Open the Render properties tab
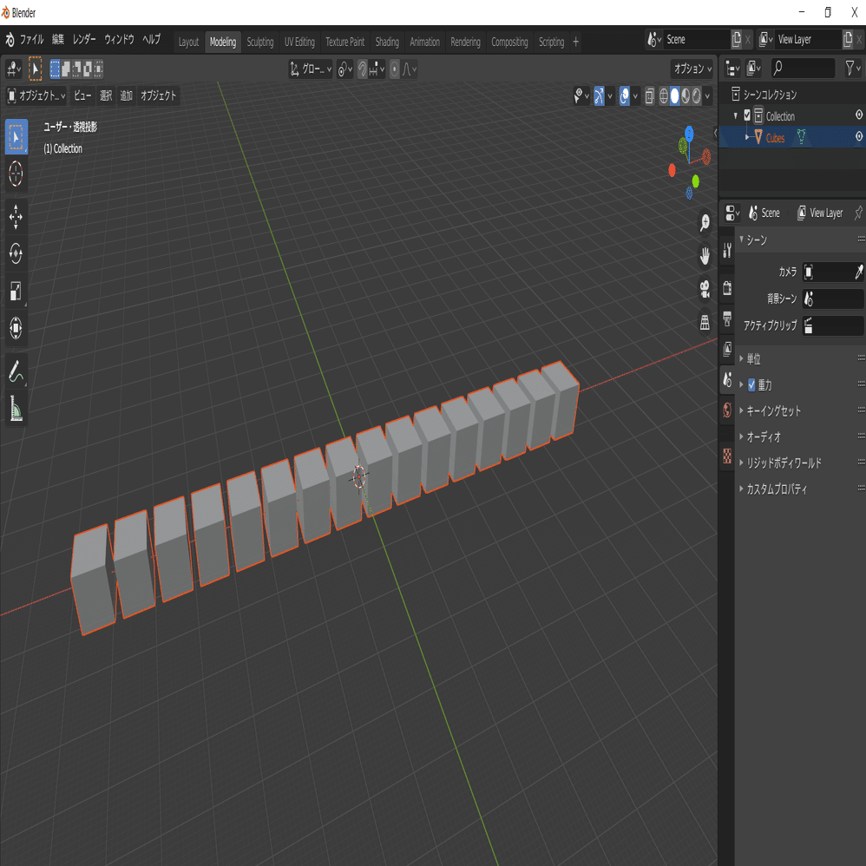 point(727,287)
